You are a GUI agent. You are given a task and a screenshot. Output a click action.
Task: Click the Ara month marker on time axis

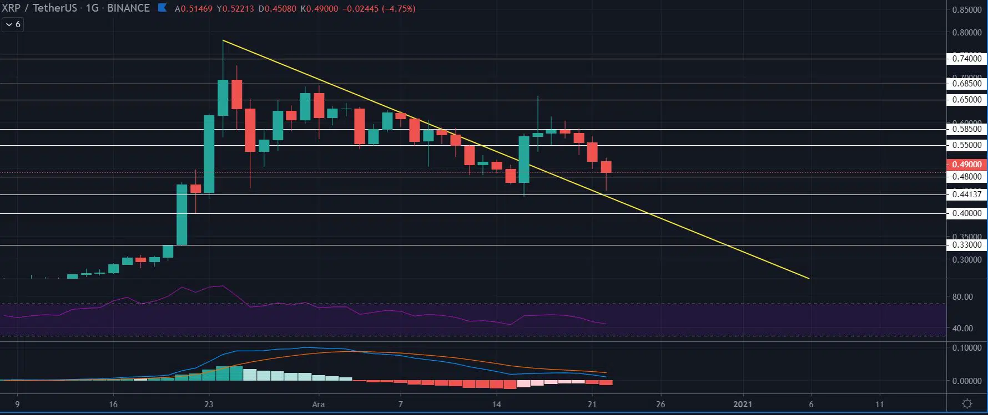[x=318, y=404]
